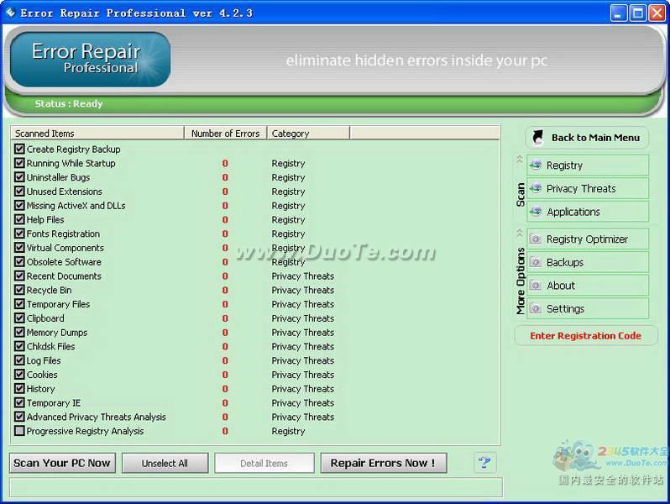Viewport: 670px width, 504px height.
Task: Toggle the Unused Extensions checkbox
Action: pos(19,191)
